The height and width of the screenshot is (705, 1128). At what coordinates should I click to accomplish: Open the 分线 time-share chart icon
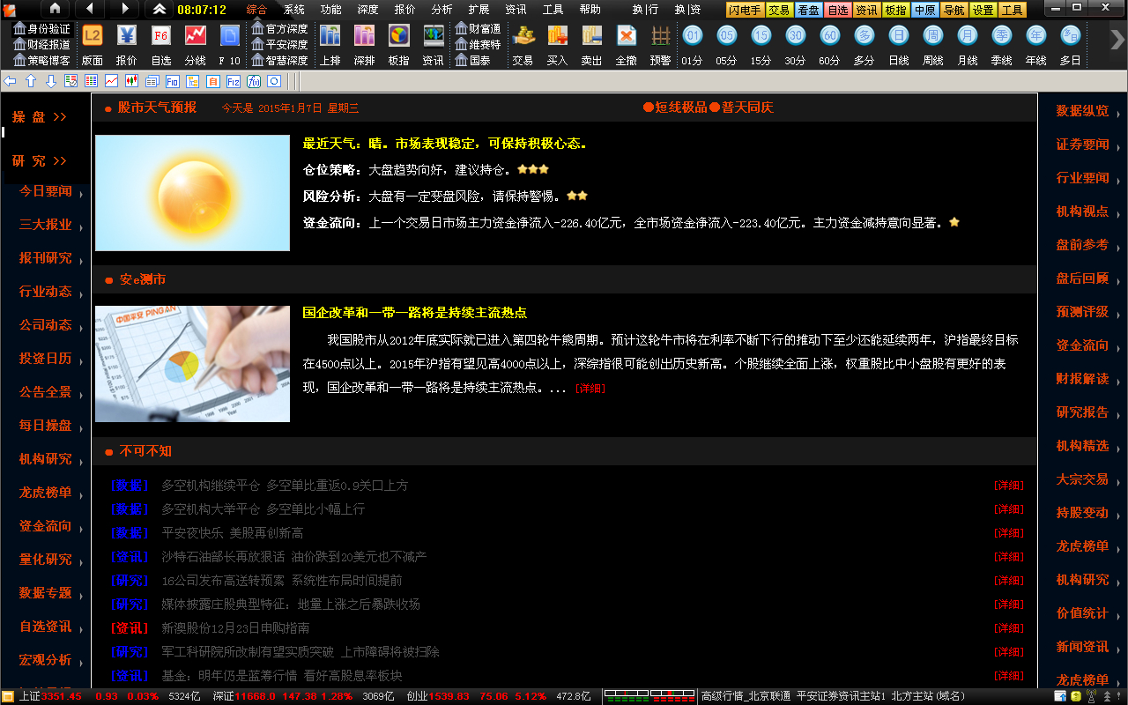point(196,45)
